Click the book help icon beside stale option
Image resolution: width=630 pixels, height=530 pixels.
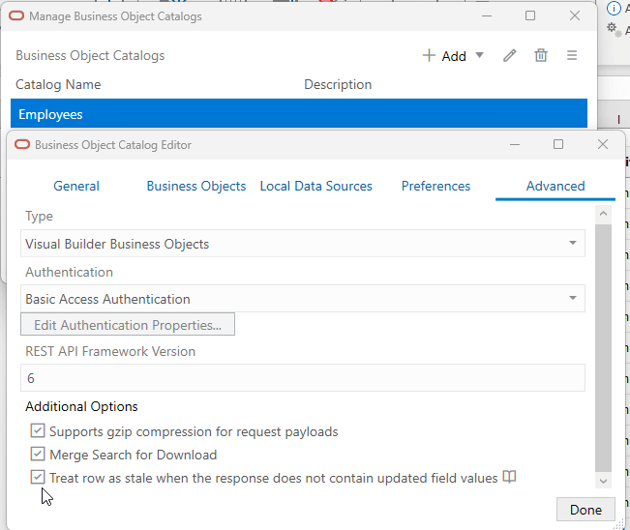point(509,477)
